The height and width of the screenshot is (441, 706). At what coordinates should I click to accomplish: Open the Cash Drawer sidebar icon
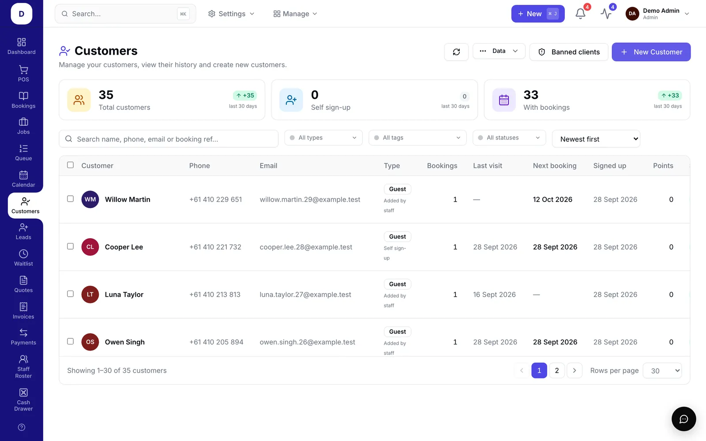(x=23, y=400)
